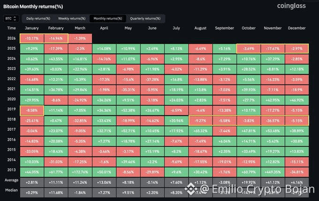The width and height of the screenshot is (319, 201).
Task: Click the 2025 December cell '-2.97%'
Action: tap(296, 49)
